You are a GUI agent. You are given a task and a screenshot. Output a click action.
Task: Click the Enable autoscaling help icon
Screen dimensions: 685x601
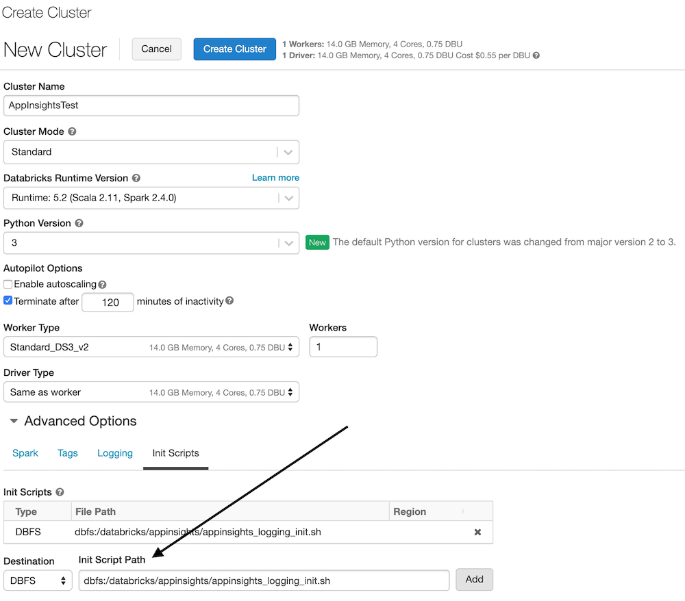[102, 285]
